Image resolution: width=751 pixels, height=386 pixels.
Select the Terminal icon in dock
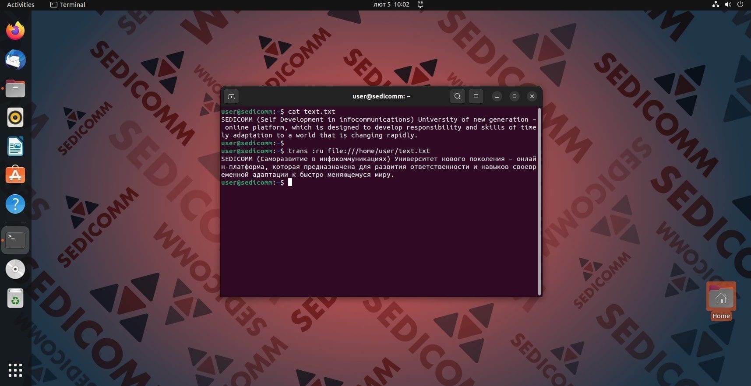(15, 240)
